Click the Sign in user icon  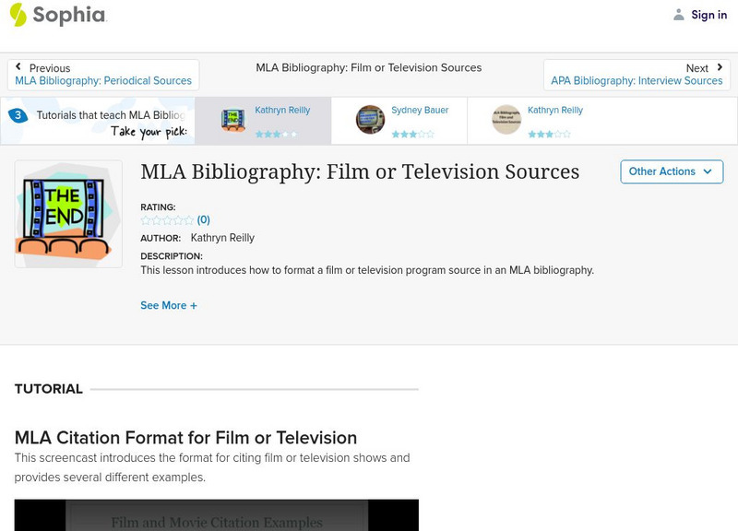pyautogui.click(x=679, y=15)
